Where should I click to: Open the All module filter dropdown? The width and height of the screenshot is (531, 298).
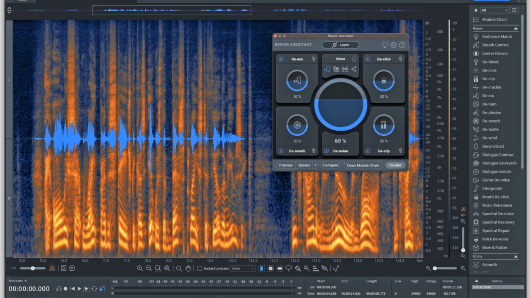click(x=494, y=10)
